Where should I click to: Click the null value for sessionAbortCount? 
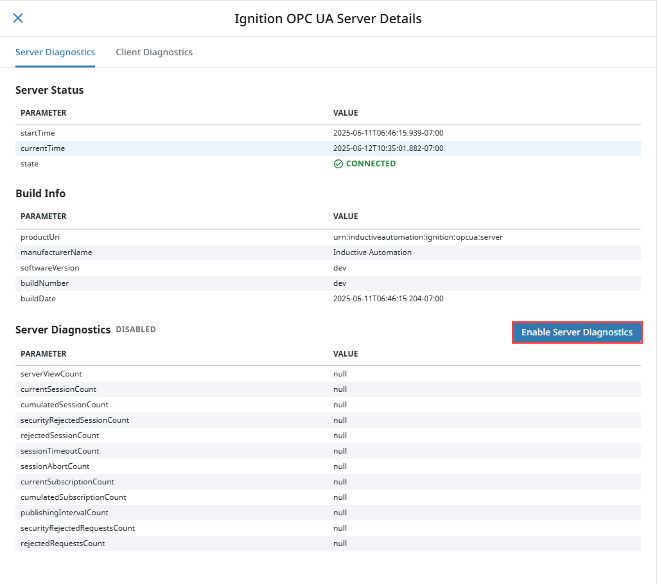340,466
